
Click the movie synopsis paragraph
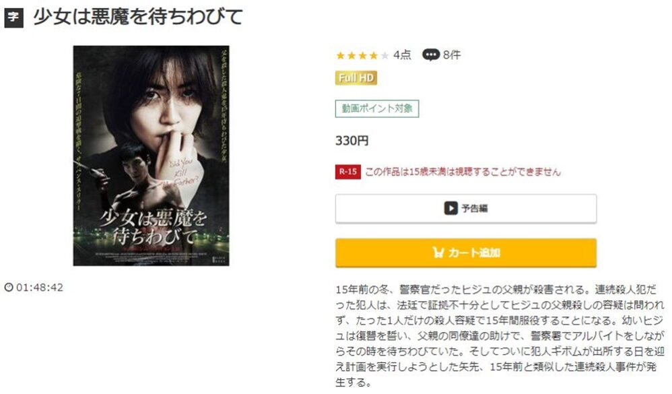point(500,335)
